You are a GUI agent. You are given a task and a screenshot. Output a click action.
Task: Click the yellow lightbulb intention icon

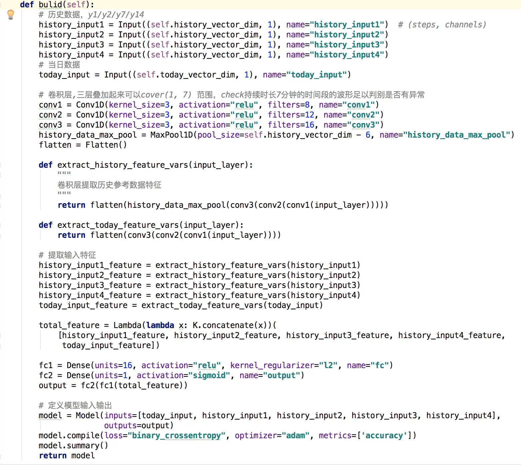click(11, 14)
